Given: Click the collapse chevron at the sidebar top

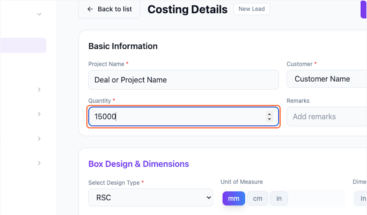Looking at the screenshot, I should pos(39,14).
